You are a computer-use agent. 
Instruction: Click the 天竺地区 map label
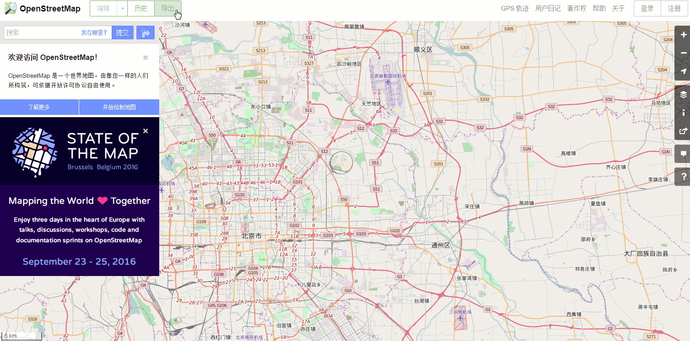[x=371, y=103]
